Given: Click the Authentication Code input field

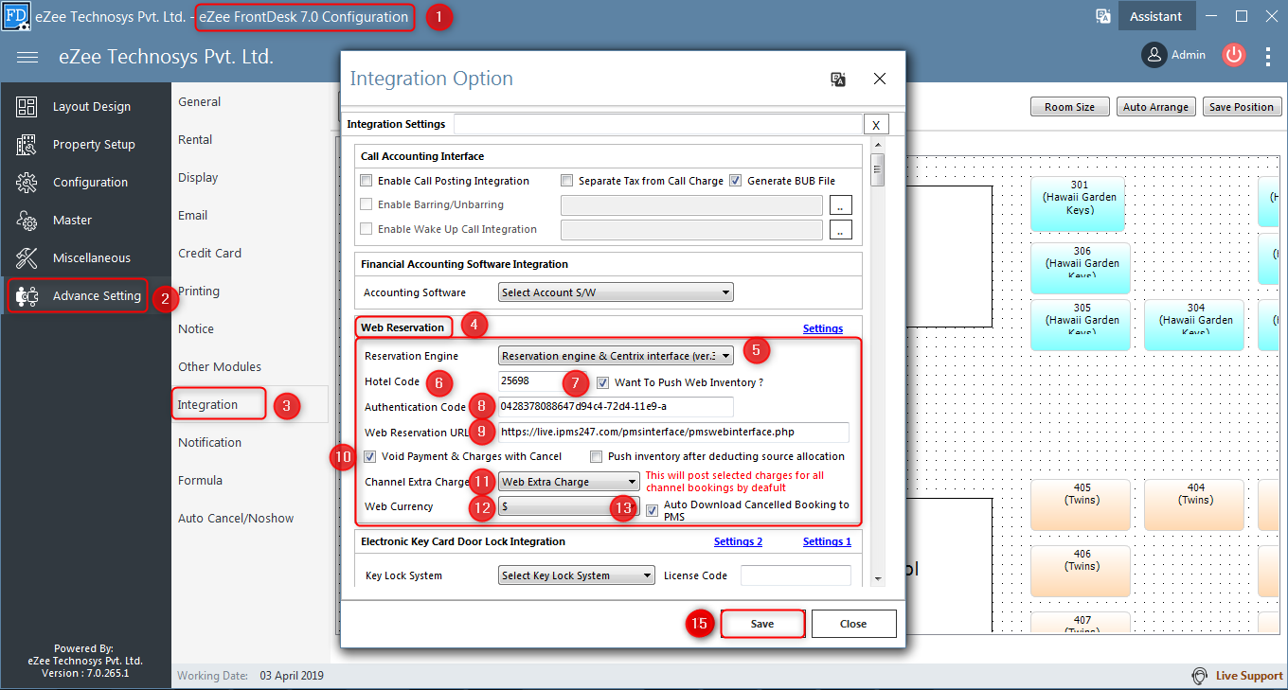Looking at the screenshot, I should coord(616,407).
